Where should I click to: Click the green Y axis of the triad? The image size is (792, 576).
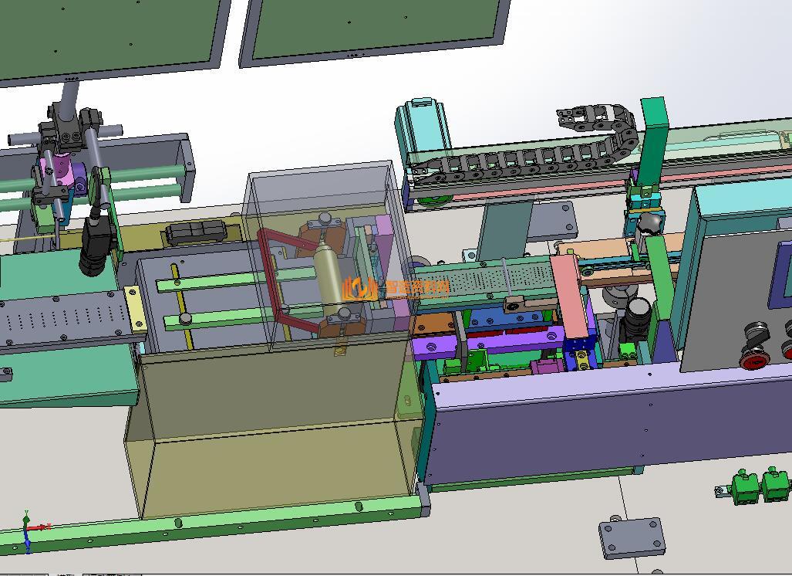(x=26, y=517)
